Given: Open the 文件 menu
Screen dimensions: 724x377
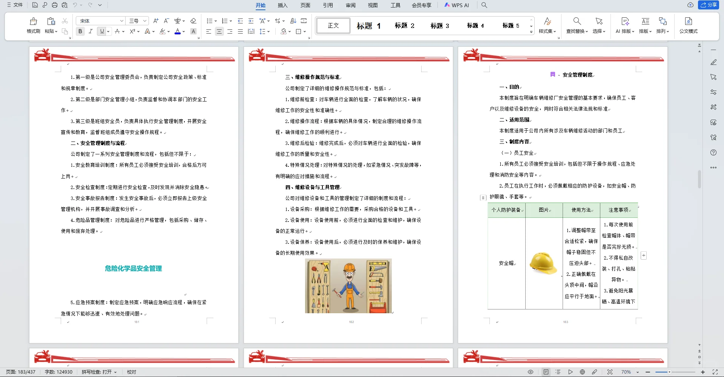Looking at the screenshot, I should click(15, 5).
